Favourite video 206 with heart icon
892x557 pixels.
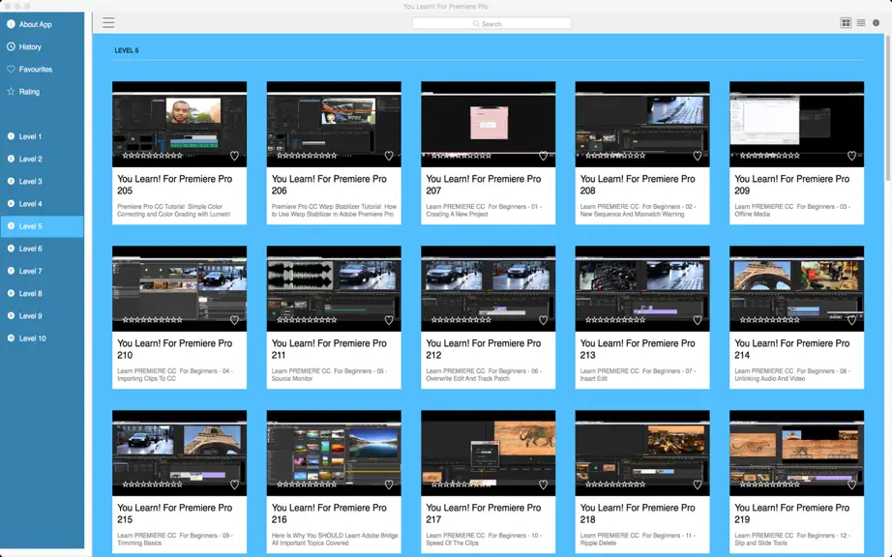(389, 156)
